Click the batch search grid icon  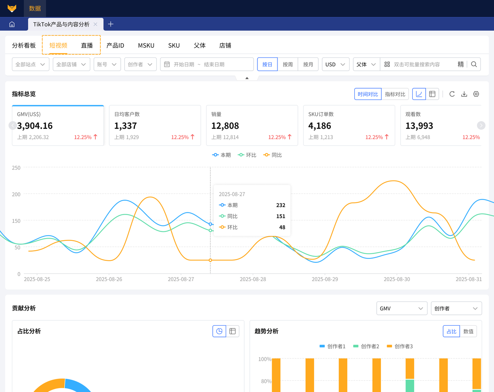(387, 64)
